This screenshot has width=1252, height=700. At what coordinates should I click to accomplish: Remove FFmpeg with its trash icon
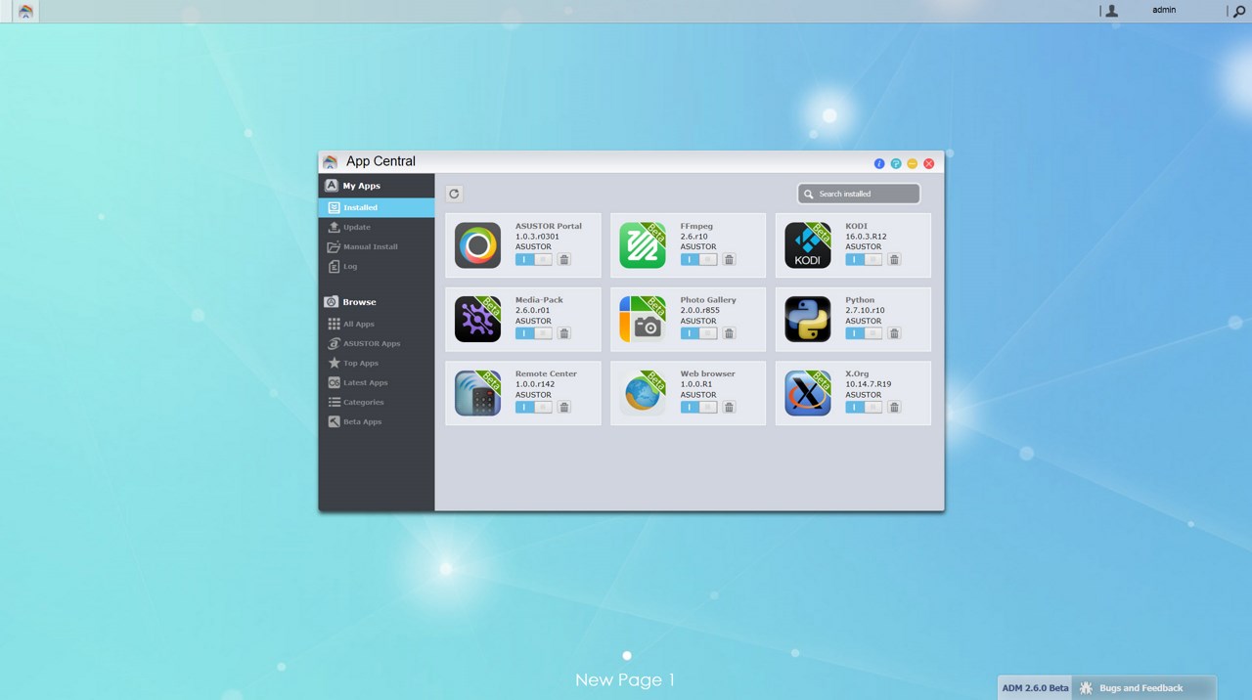click(729, 260)
